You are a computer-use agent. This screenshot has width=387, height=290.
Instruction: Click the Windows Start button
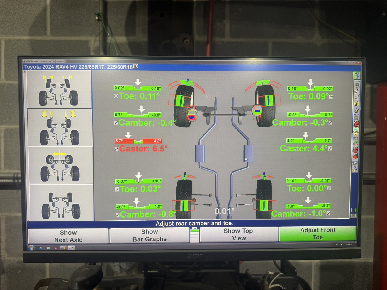click(x=31, y=248)
